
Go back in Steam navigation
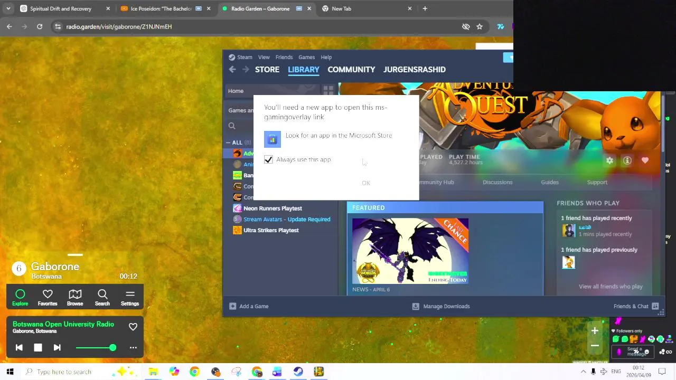click(232, 70)
